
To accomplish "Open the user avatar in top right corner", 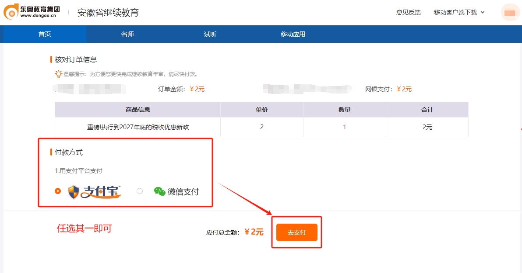I will click(510, 12).
